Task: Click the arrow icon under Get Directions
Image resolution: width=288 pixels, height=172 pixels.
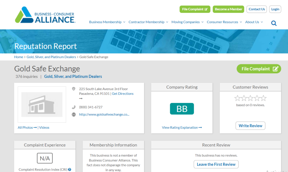Action: pos(81,98)
